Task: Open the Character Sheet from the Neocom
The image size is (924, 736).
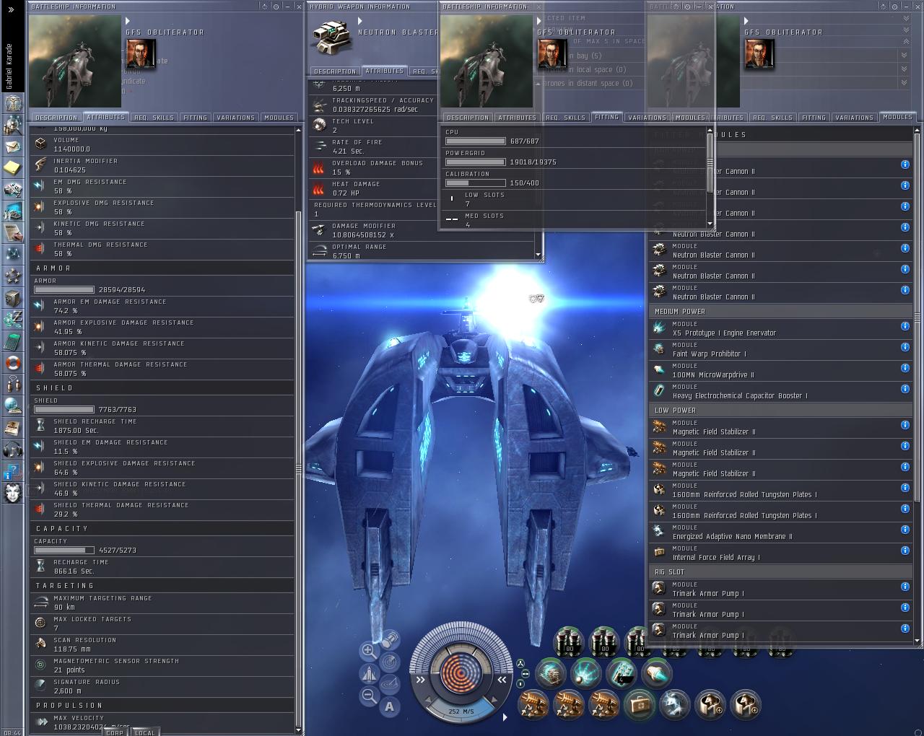Action: click(x=12, y=103)
